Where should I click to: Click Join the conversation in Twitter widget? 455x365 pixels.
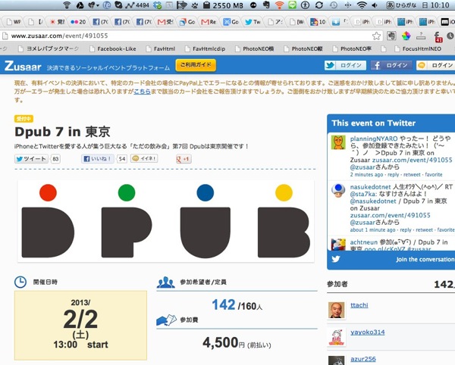pos(425,260)
